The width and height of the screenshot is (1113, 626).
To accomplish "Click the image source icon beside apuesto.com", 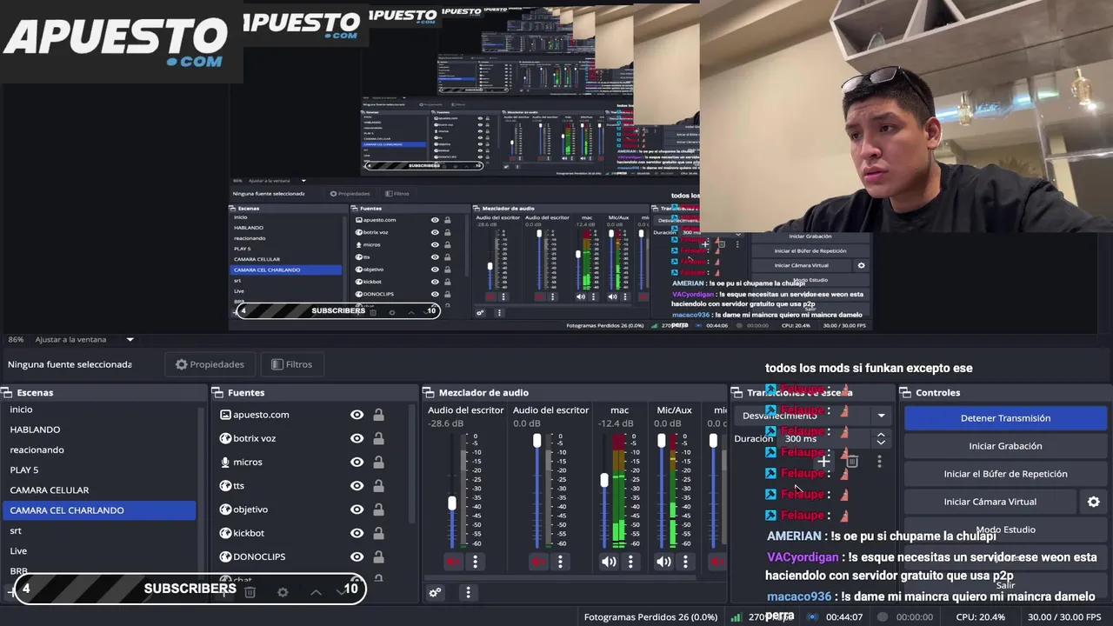I will pos(225,415).
